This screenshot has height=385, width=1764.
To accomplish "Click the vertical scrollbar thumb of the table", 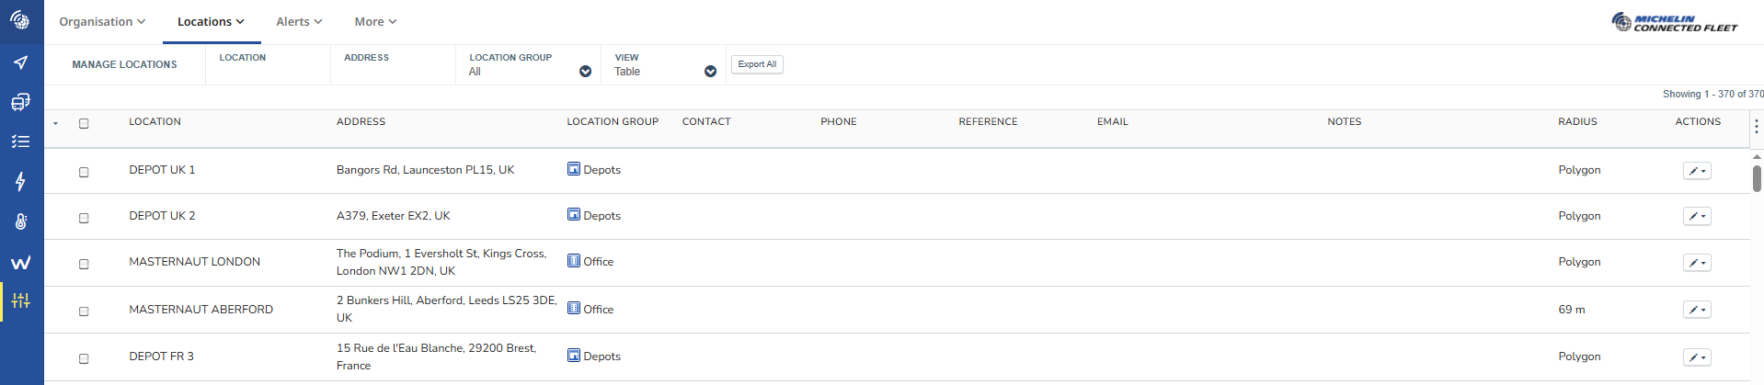I will (1756, 178).
